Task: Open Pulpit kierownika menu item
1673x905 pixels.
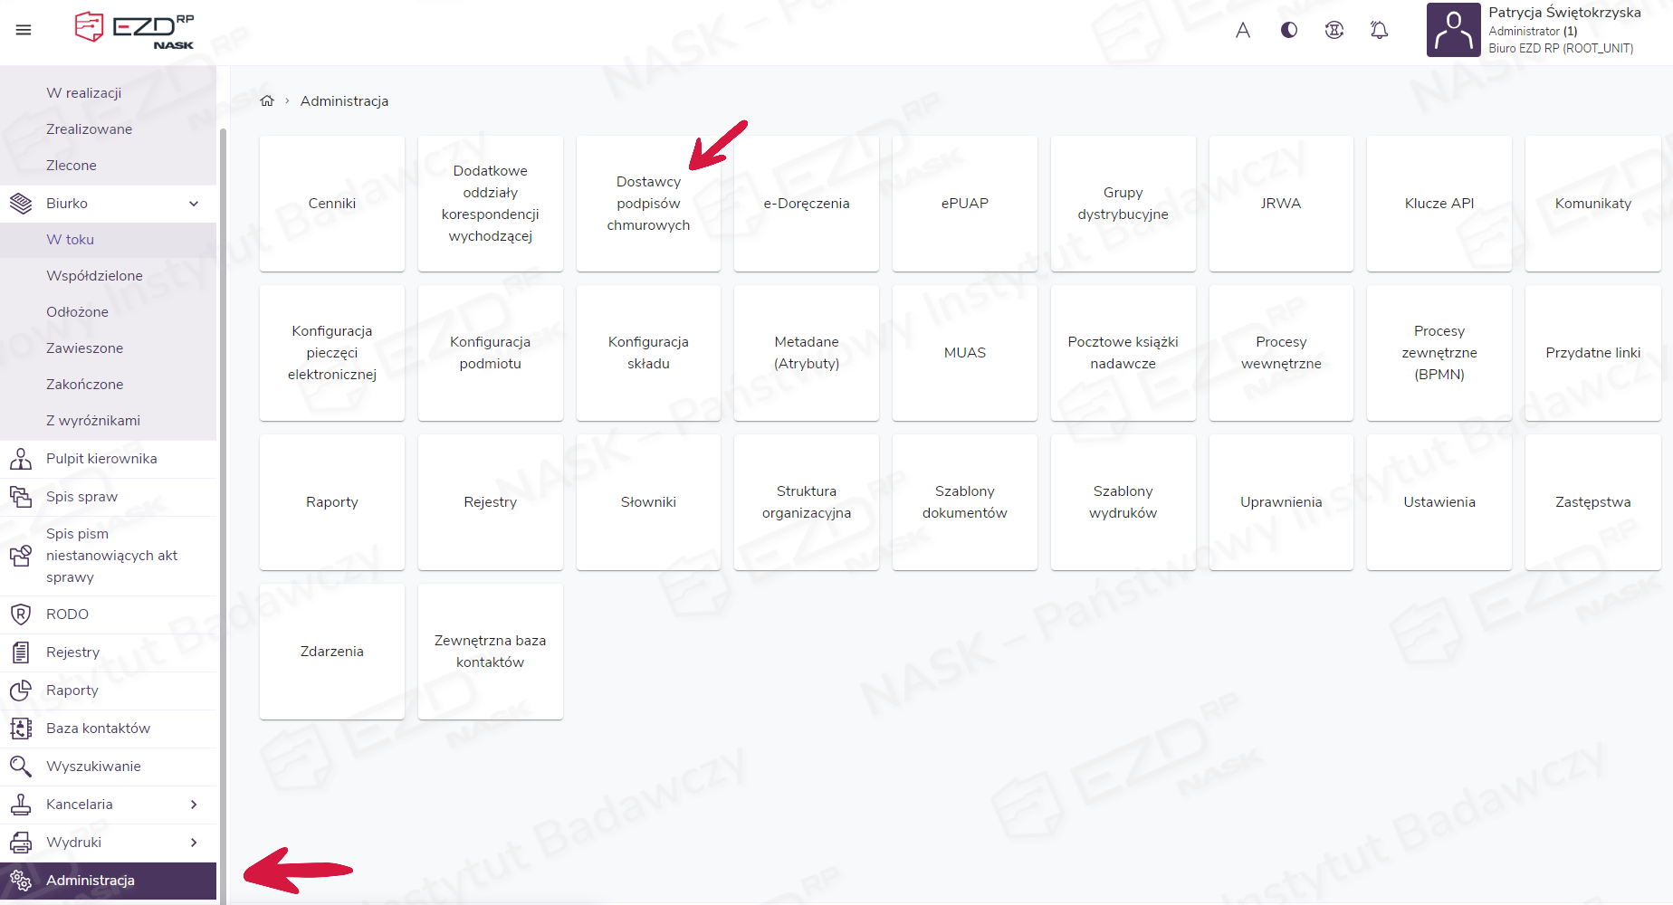Action: (x=101, y=459)
